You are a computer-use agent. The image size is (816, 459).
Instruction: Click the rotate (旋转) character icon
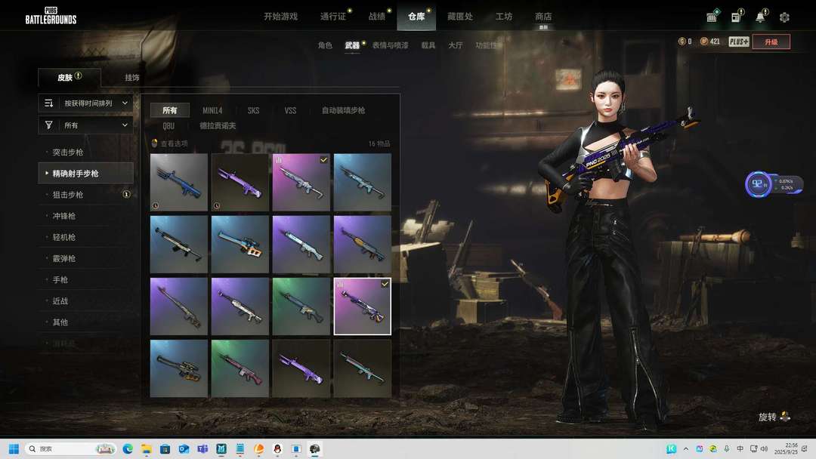pyautogui.click(x=785, y=417)
